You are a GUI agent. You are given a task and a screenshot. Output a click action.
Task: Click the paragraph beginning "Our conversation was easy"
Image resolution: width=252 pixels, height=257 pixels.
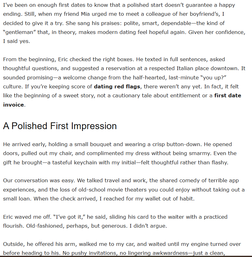tap(124, 189)
